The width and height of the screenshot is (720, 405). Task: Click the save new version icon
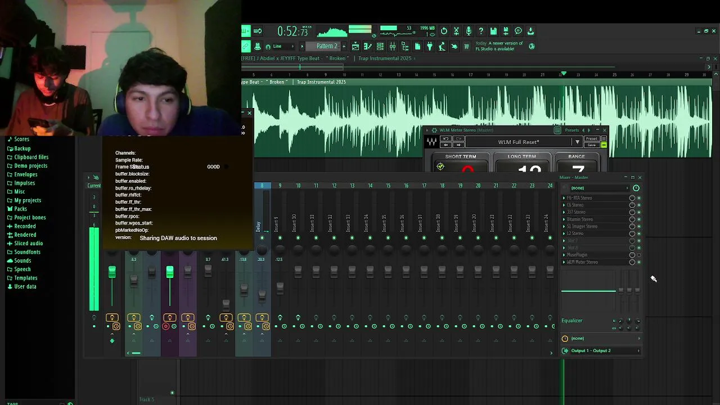coord(506,31)
